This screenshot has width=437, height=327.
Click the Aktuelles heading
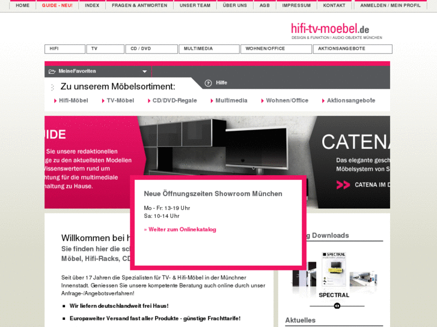(x=300, y=320)
